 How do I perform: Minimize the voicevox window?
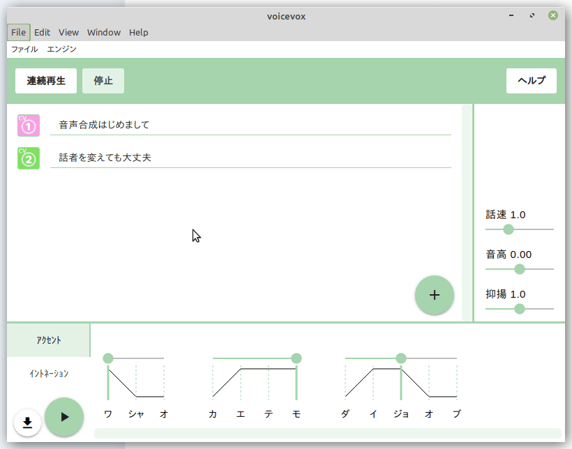[511, 15]
